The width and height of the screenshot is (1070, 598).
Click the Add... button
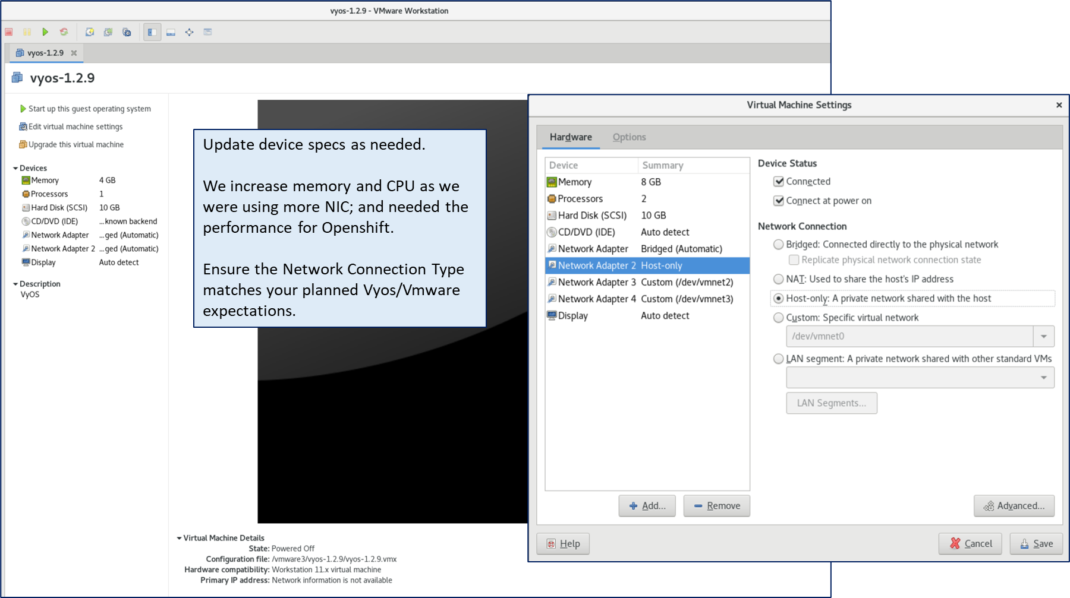(x=647, y=506)
